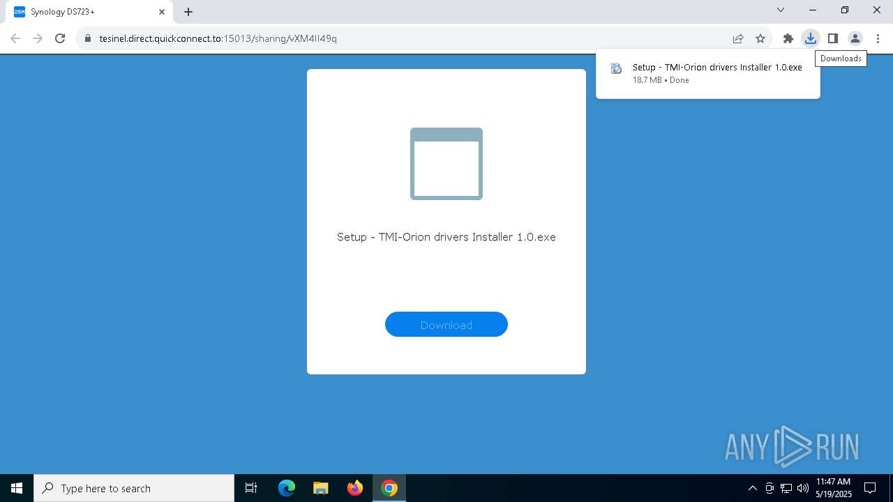Open the Chrome profile avatar
893x502 pixels.
855,38
